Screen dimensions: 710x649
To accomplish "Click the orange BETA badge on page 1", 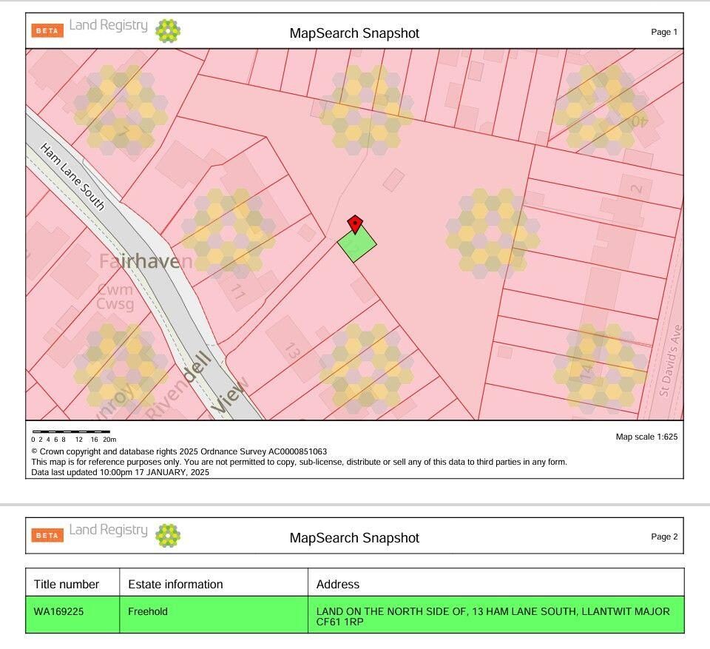I will (47, 30).
